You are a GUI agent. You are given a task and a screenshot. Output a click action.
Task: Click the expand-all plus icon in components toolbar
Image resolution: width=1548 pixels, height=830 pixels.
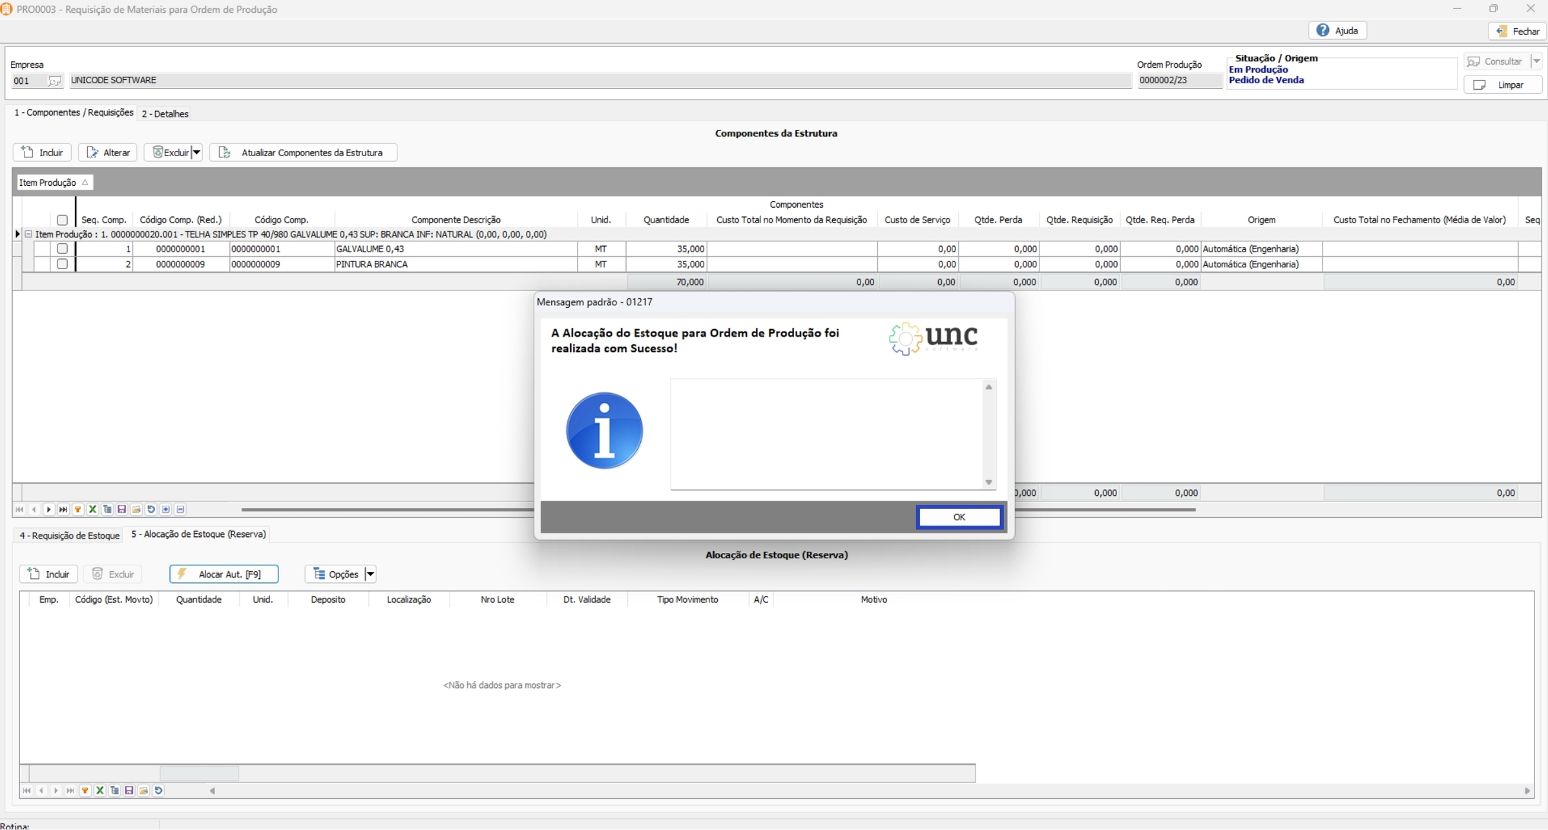click(x=166, y=509)
